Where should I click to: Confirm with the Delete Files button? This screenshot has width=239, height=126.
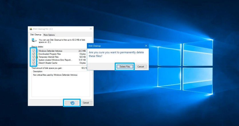click(125, 67)
